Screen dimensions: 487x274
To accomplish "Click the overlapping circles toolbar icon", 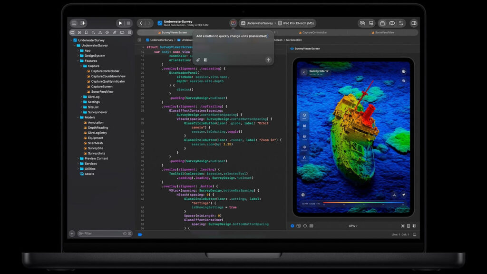I will [x=392, y=23].
